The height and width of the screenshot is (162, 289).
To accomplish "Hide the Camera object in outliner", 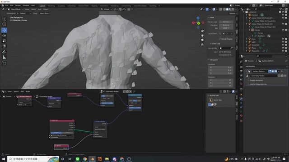I will tap(283, 15).
